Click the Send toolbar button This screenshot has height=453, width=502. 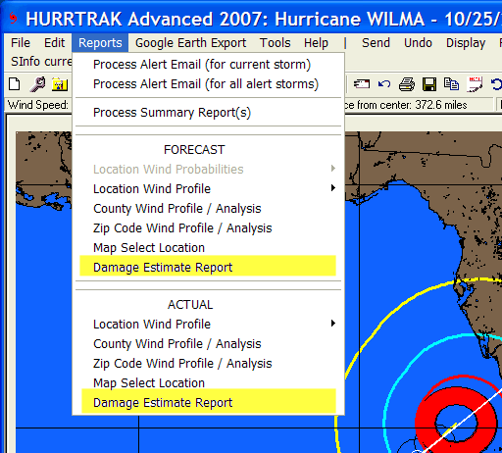tap(376, 43)
